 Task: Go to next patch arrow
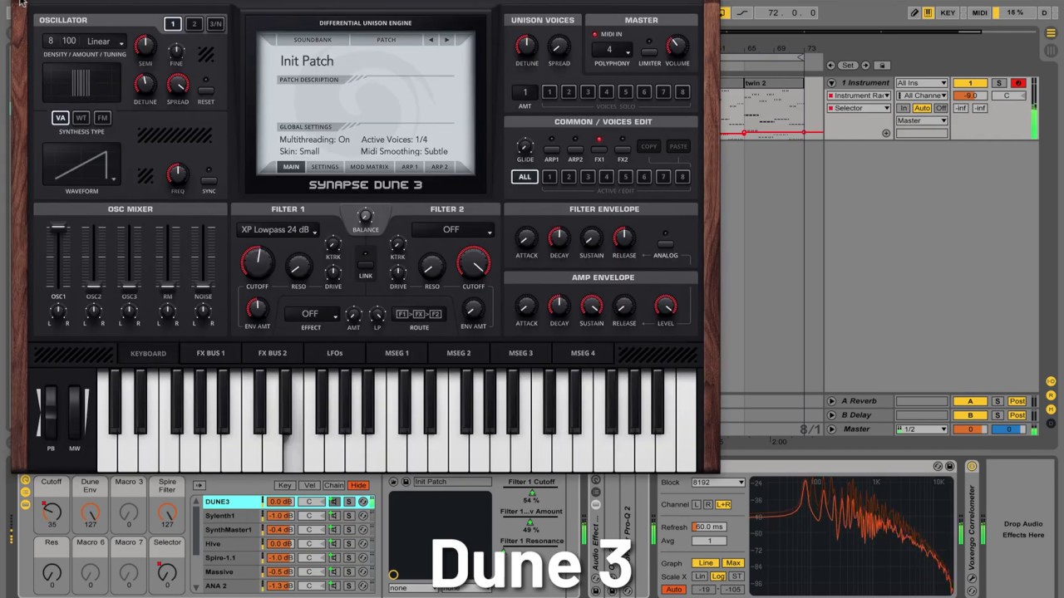click(x=446, y=40)
